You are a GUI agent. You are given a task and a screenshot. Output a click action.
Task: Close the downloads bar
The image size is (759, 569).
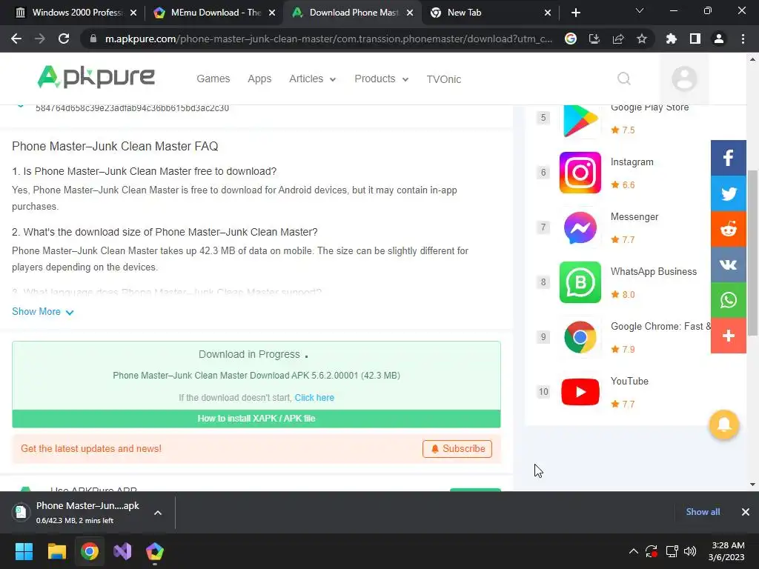(746, 512)
